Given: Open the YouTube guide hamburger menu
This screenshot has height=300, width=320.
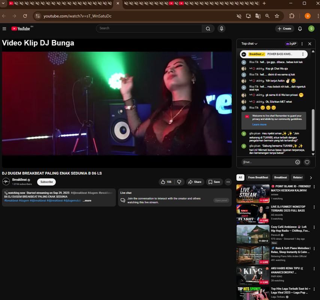Looking at the screenshot, I should tap(4, 28).
